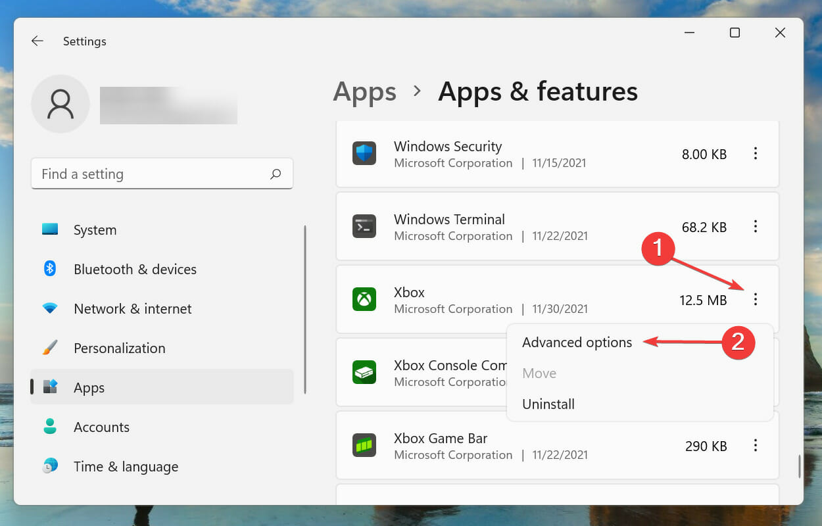Click the Xbox Game Bar icon
The image size is (822, 526).
tap(364, 445)
